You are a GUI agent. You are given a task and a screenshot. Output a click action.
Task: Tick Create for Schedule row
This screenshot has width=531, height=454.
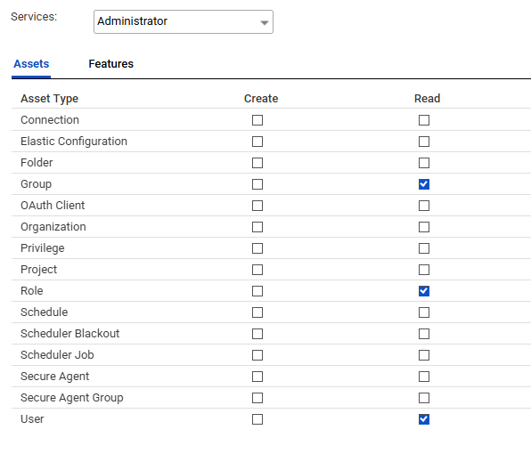(x=257, y=312)
